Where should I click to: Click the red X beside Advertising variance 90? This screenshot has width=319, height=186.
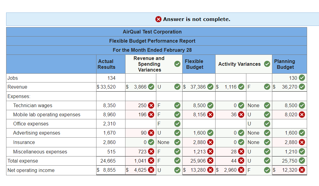(151, 133)
